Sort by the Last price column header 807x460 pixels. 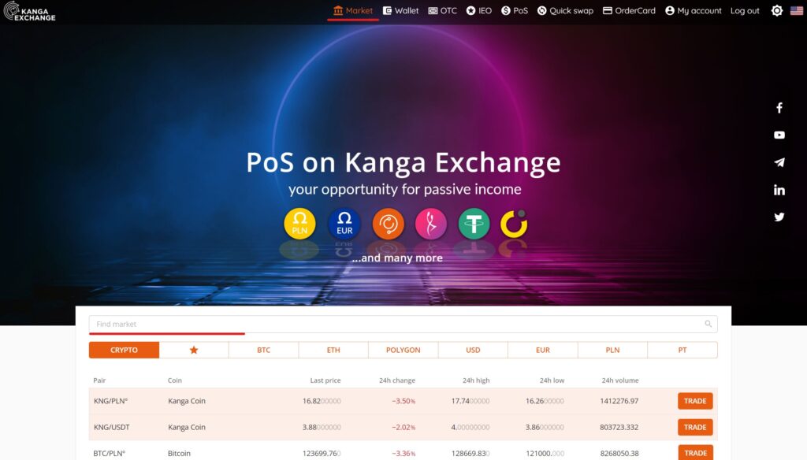pos(325,380)
